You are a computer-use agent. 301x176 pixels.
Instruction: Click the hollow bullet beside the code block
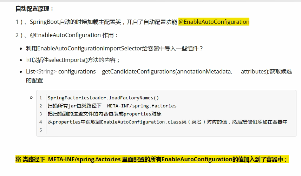coord(31,97)
